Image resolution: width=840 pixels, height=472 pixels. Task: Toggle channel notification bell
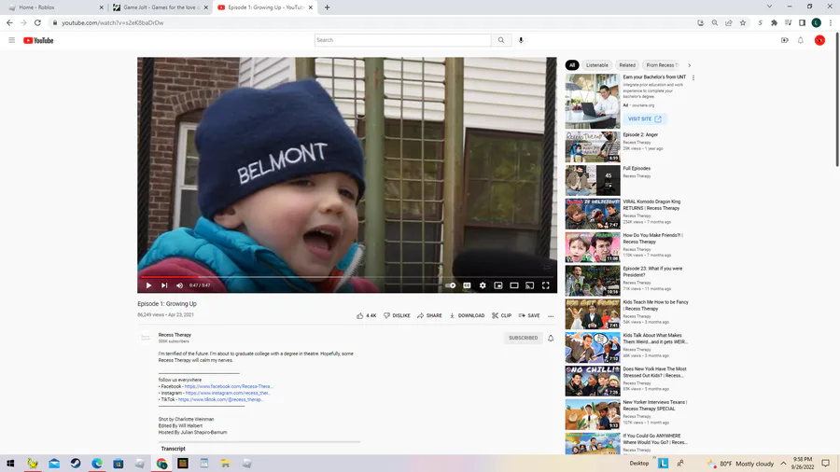point(551,339)
